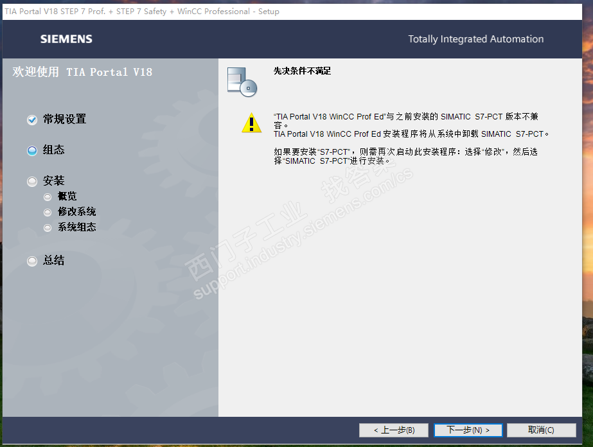Click the 概览 label
The image size is (593, 447).
[x=67, y=196]
